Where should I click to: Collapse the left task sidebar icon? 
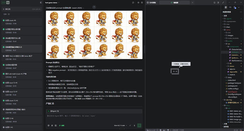[41, 2]
